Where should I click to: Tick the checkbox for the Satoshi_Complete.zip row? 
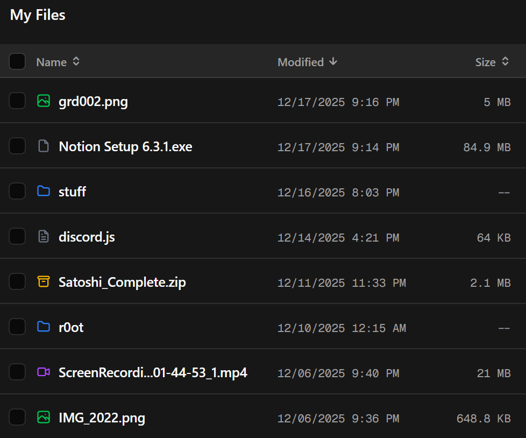pyautogui.click(x=17, y=281)
